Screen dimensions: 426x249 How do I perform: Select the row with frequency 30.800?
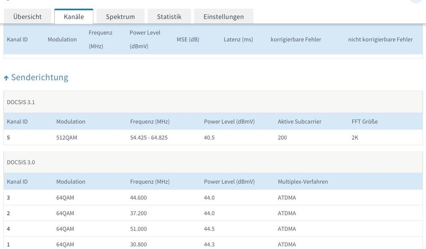138,244
